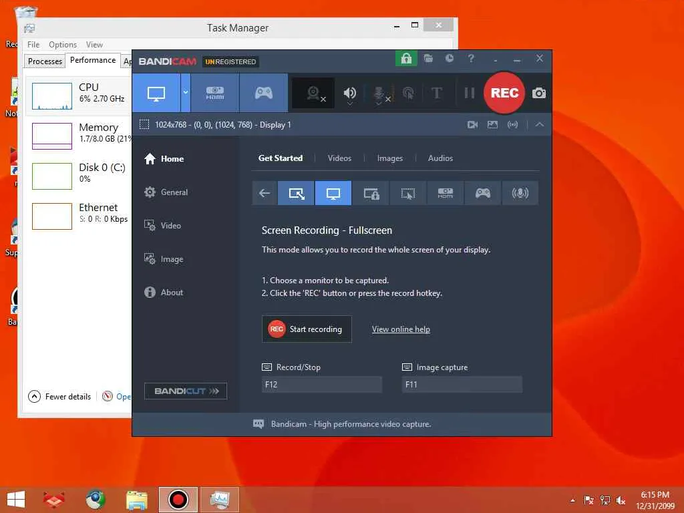The image size is (684, 513).
Task: Toggle microphone recording icon
Action: [x=379, y=94]
